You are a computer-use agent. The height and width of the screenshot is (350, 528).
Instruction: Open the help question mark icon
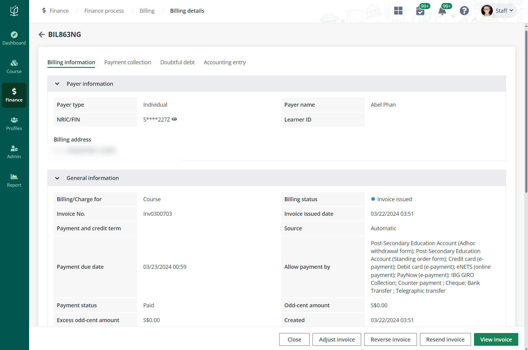pyautogui.click(x=464, y=11)
